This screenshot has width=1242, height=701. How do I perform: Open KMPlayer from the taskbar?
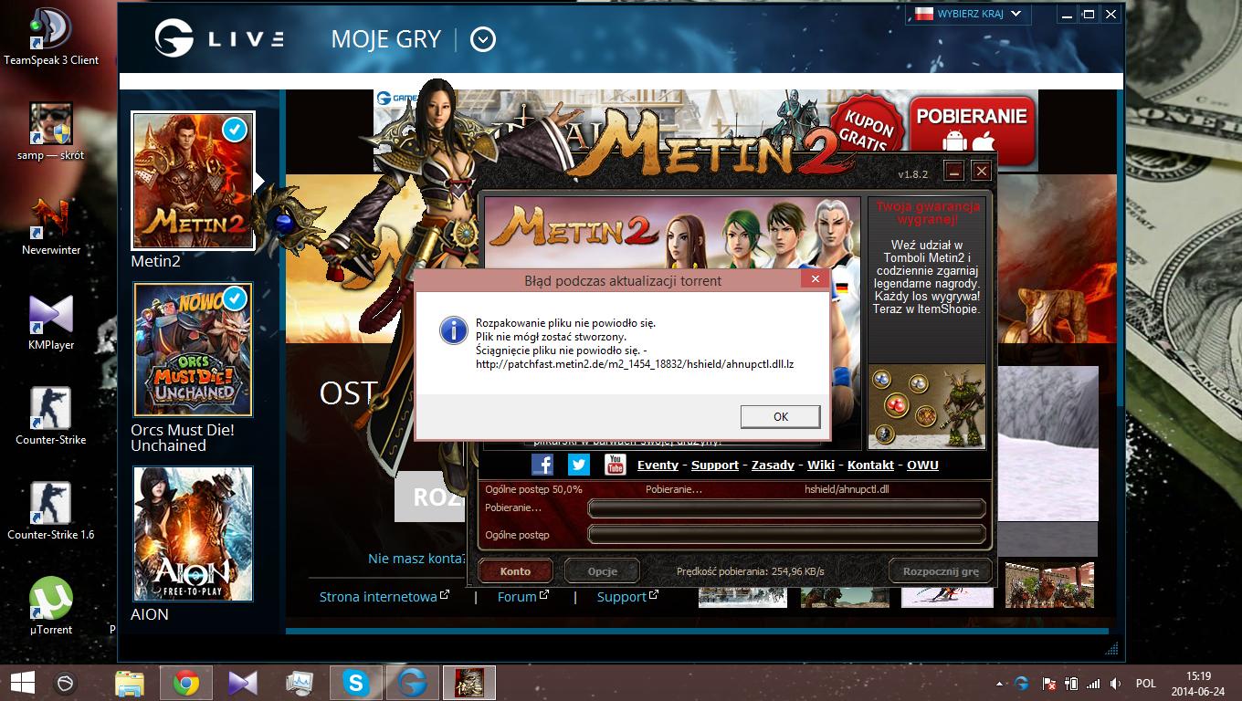pyautogui.click(x=243, y=683)
